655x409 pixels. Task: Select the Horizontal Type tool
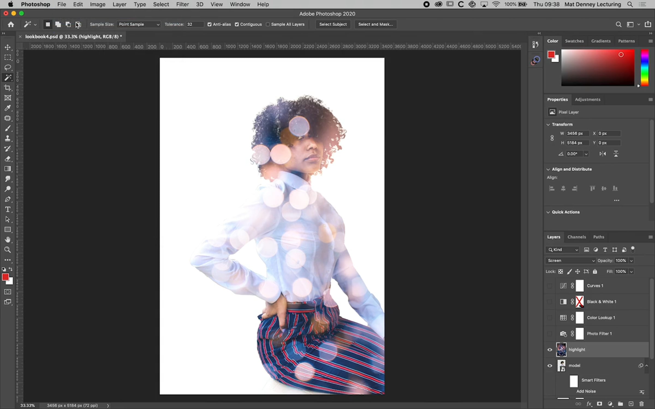click(x=8, y=209)
